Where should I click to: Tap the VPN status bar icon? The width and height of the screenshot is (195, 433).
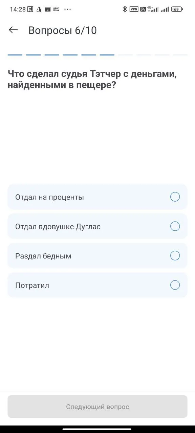pos(134,9)
